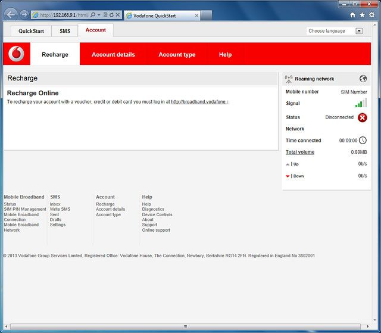Follow the broadband.vodafone recharge link

(x=199, y=102)
